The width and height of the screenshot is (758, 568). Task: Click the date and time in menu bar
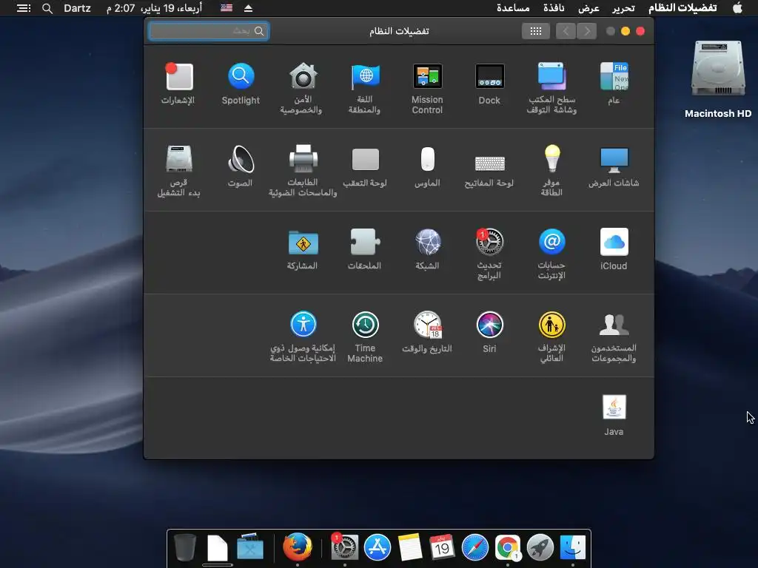click(154, 8)
